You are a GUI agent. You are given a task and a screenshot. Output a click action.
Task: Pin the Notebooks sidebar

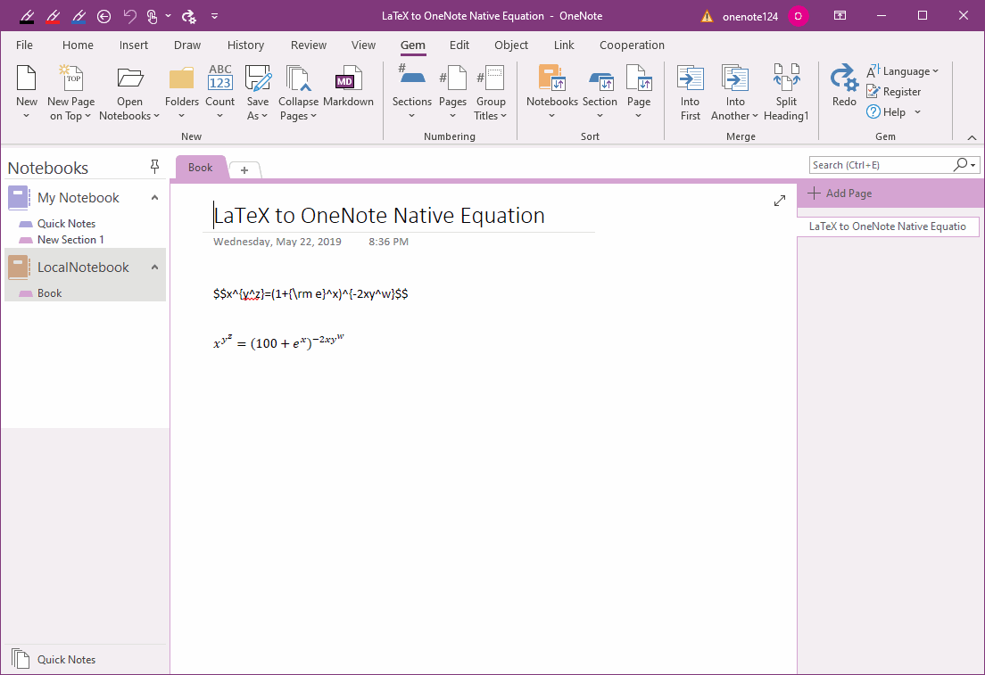154,166
